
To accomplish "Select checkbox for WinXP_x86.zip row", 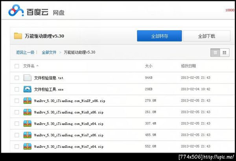I will 17,101.
